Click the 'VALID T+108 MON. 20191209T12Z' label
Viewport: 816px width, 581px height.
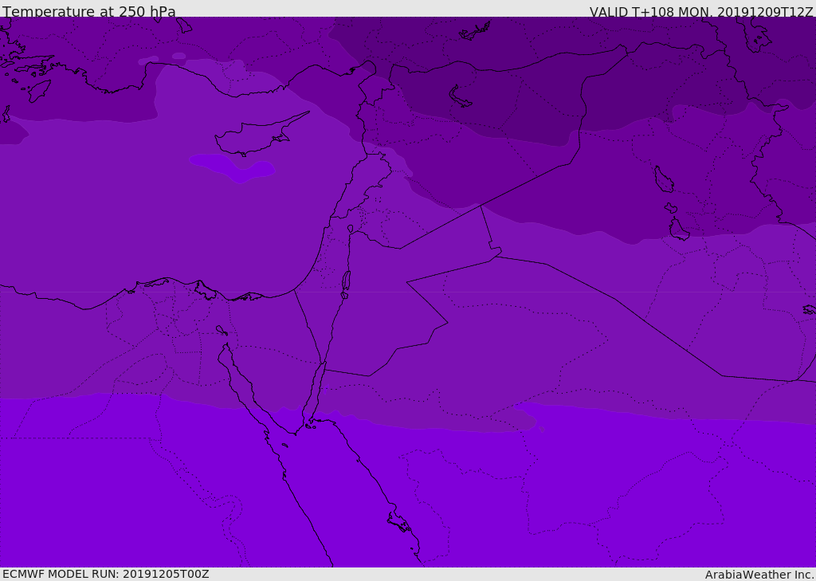(701, 11)
